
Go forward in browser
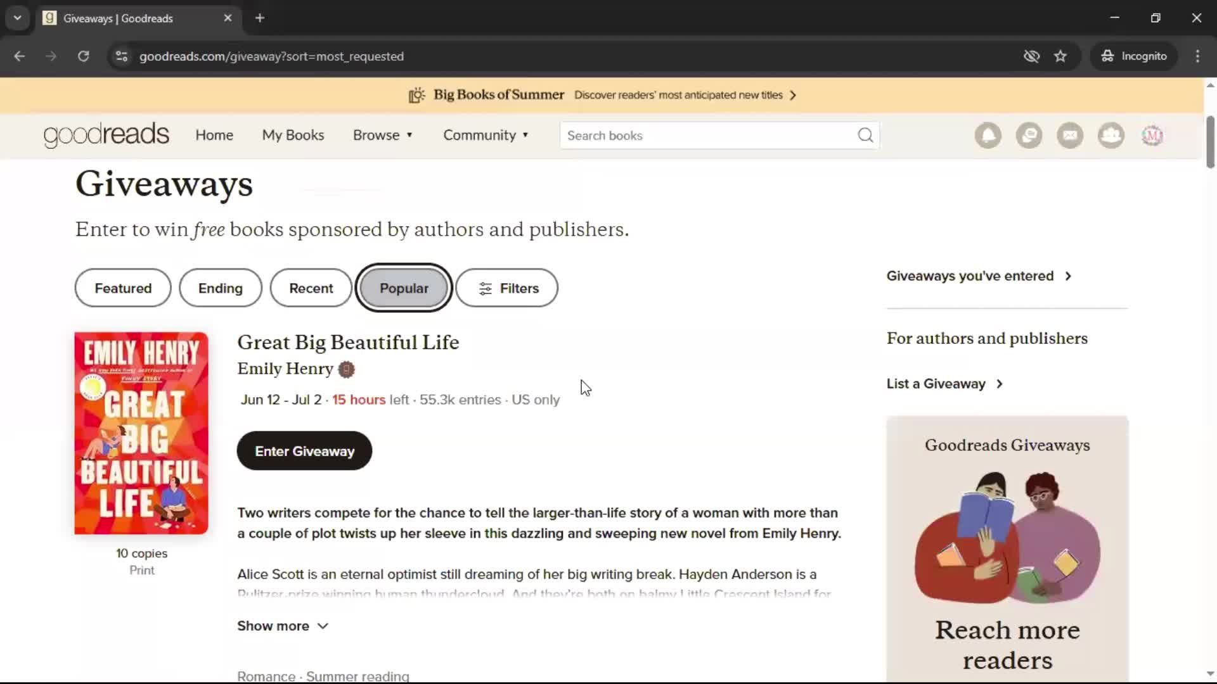pos(51,56)
